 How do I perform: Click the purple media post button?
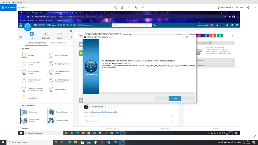coord(199,35)
